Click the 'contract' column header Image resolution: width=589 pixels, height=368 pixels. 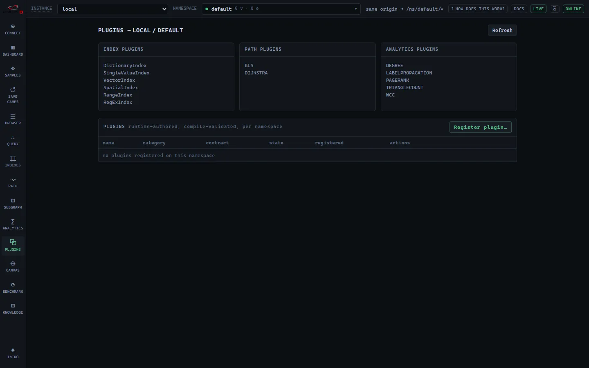click(217, 143)
